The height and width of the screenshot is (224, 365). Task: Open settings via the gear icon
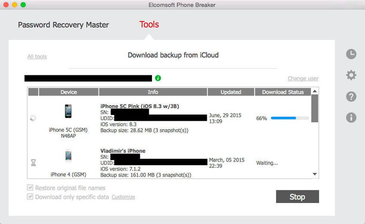coord(351,75)
